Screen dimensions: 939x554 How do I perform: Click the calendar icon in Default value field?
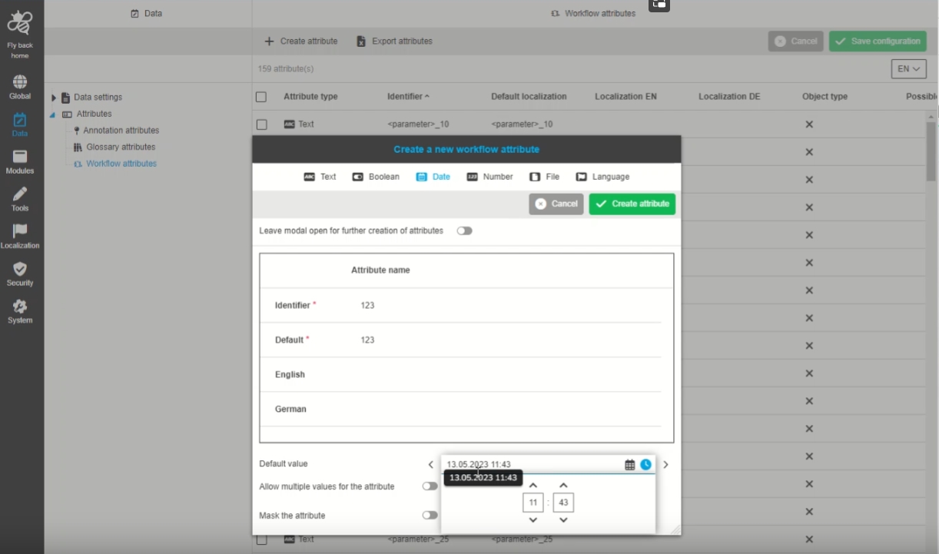coord(630,465)
